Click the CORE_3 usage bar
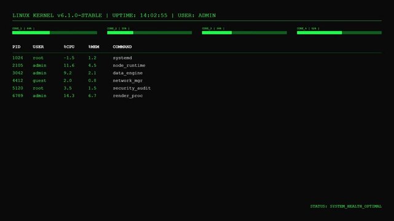Viewport: 394px width, 221px height. click(x=245, y=33)
